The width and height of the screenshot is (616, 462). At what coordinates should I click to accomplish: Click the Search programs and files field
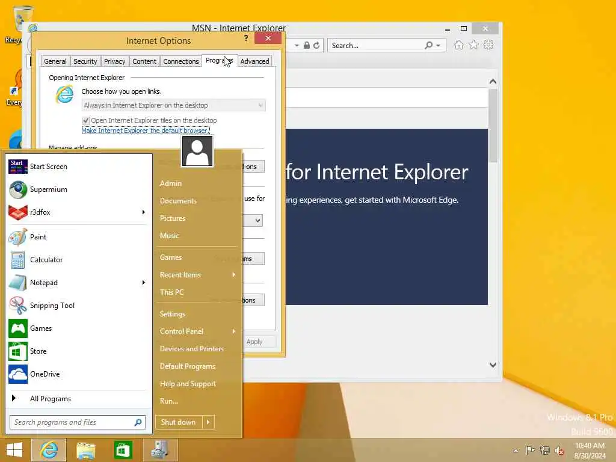tap(78, 422)
